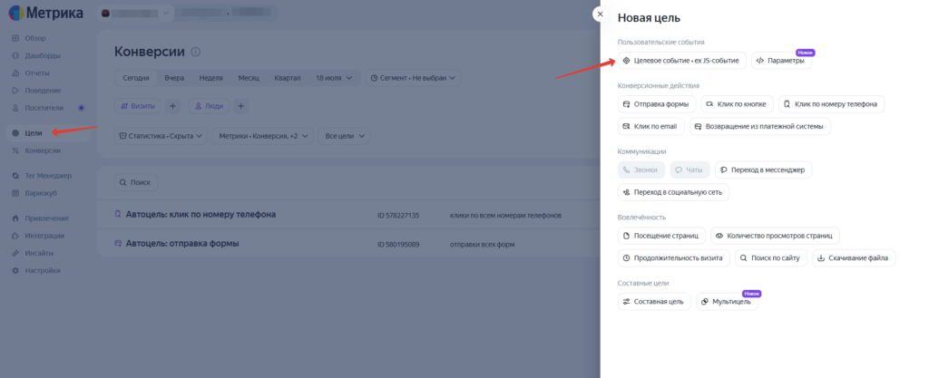Click the Люди button
The width and height of the screenshot is (929, 378).
tap(210, 106)
